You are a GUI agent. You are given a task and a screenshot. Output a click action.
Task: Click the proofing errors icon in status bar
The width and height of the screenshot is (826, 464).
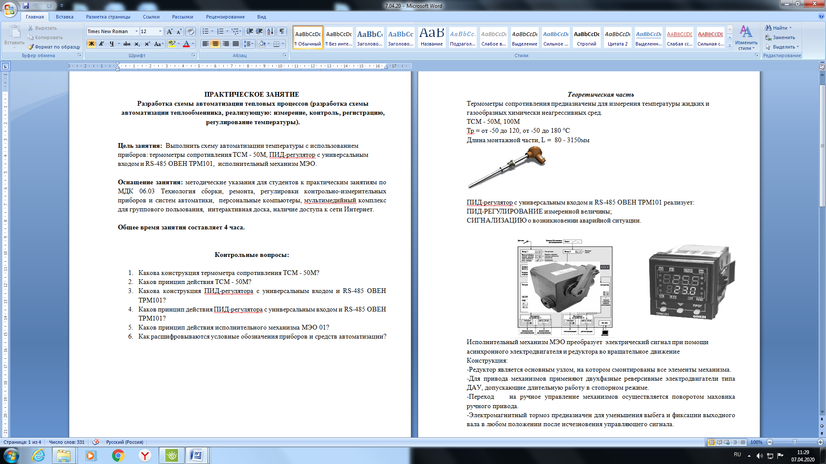click(x=96, y=442)
